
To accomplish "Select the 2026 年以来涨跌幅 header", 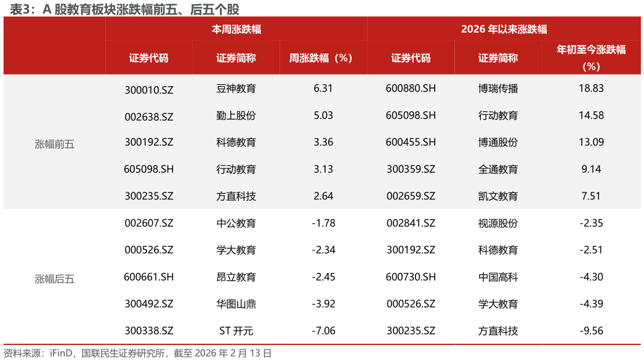I will coord(506,28).
